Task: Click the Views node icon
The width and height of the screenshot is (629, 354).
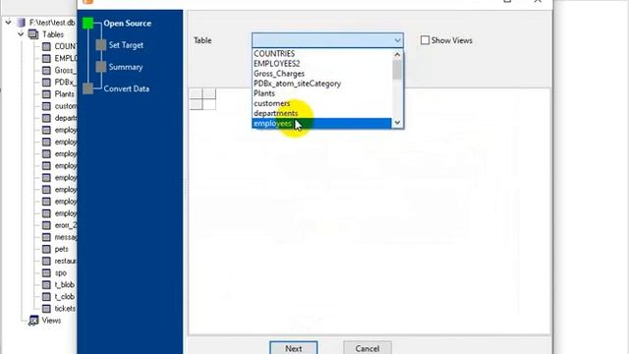Action: click(x=33, y=321)
